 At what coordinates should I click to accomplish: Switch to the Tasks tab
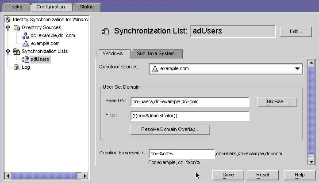pyautogui.click(x=15, y=7)
